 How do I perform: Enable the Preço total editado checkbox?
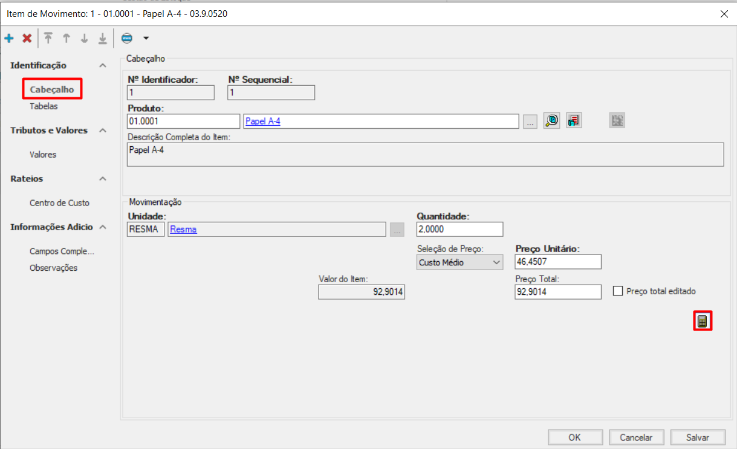[x=618, y=291]
